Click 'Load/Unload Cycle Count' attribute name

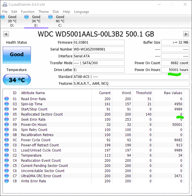coord(41,150)
